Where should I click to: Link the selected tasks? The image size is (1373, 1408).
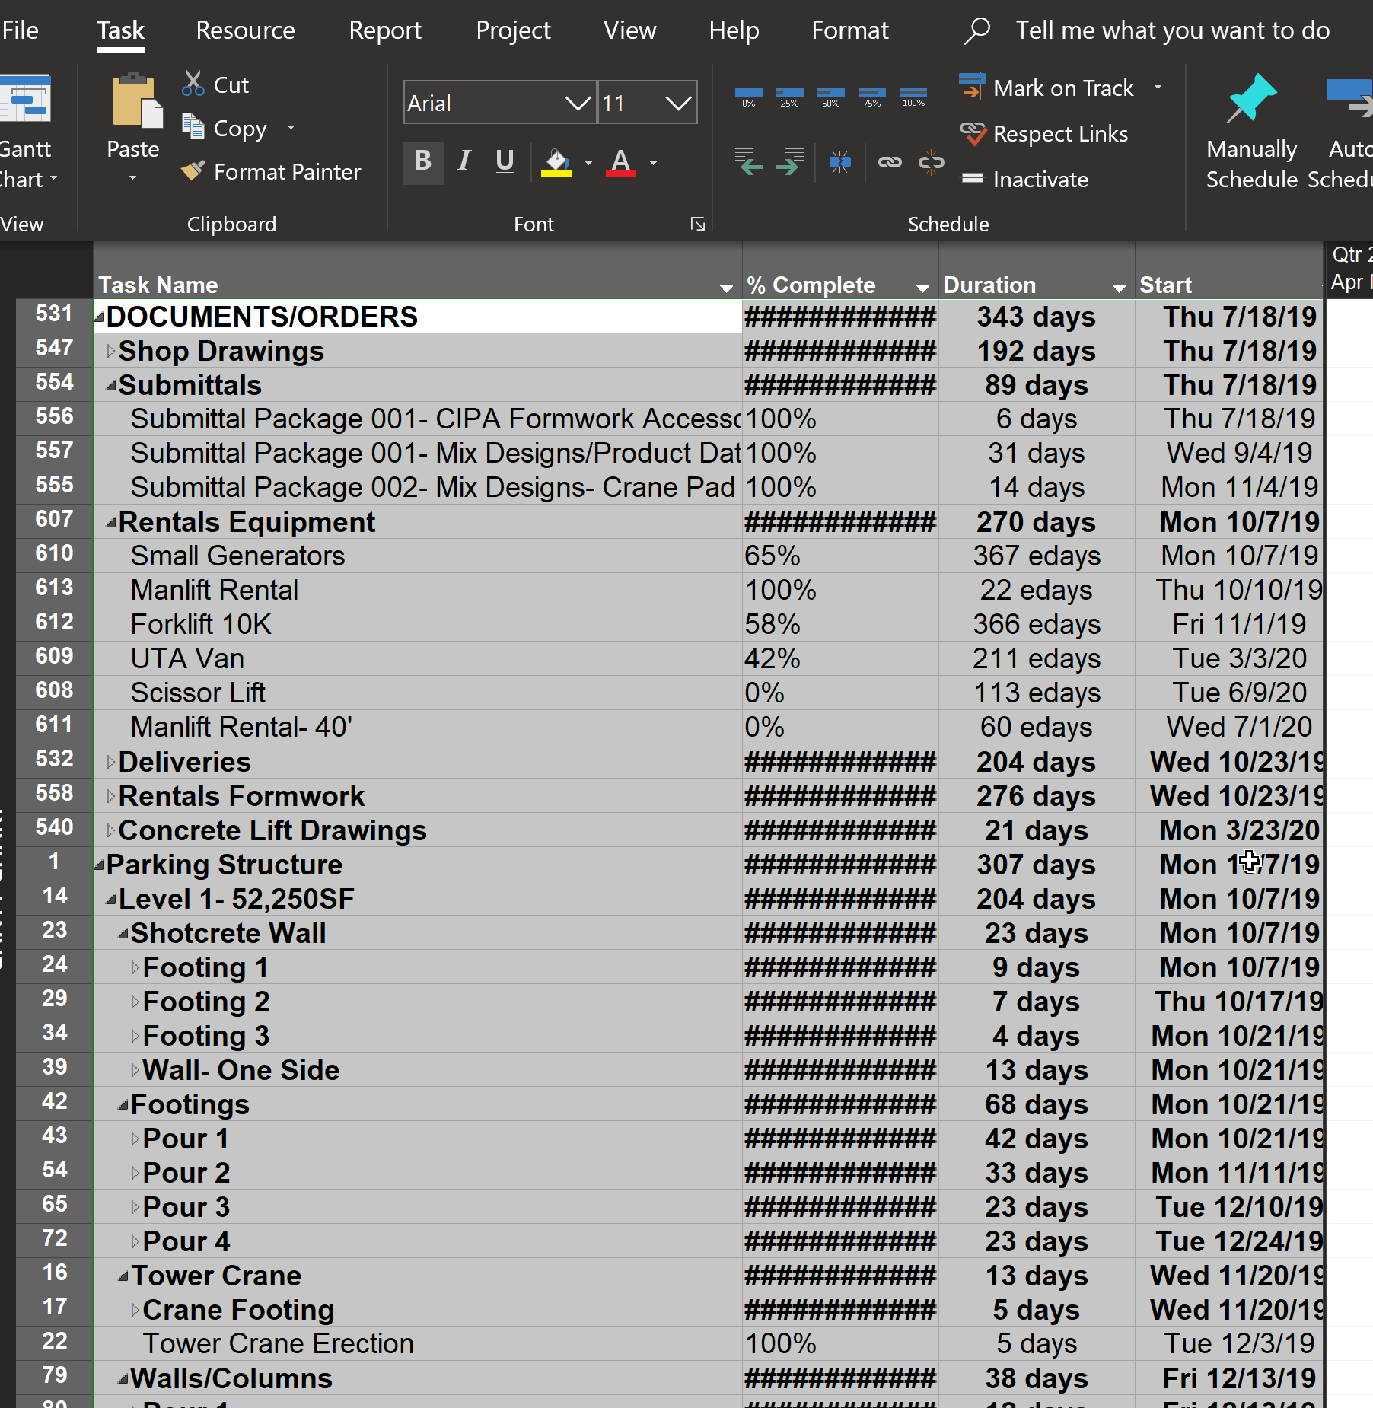pyautogui.click(x=890, y=161)
